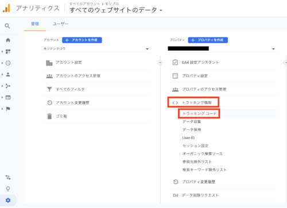Select トラッキング コード
This screenshot has width=287, height=208.
pyautogui.click(x=199, y=114)
